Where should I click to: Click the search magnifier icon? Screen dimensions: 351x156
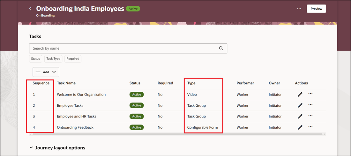click(221, 48)
